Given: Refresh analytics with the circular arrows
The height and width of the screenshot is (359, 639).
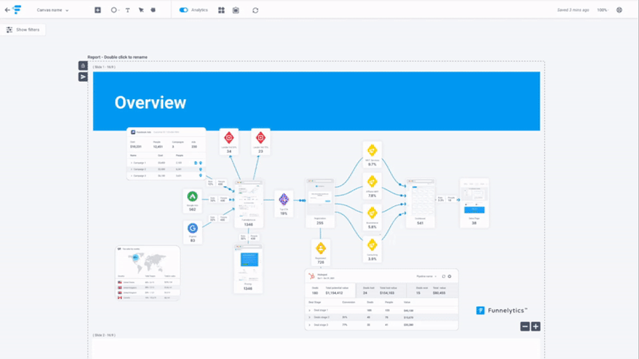Looking at the screenshot, I should (256, 10).
